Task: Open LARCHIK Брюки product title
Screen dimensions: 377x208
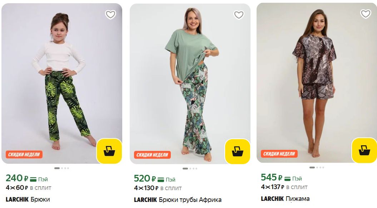Action: (28, 199)
